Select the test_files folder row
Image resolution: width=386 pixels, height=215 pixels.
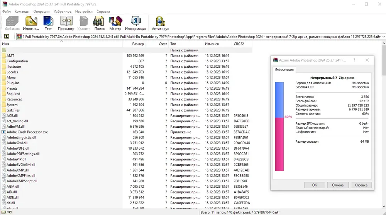(127, 110)
